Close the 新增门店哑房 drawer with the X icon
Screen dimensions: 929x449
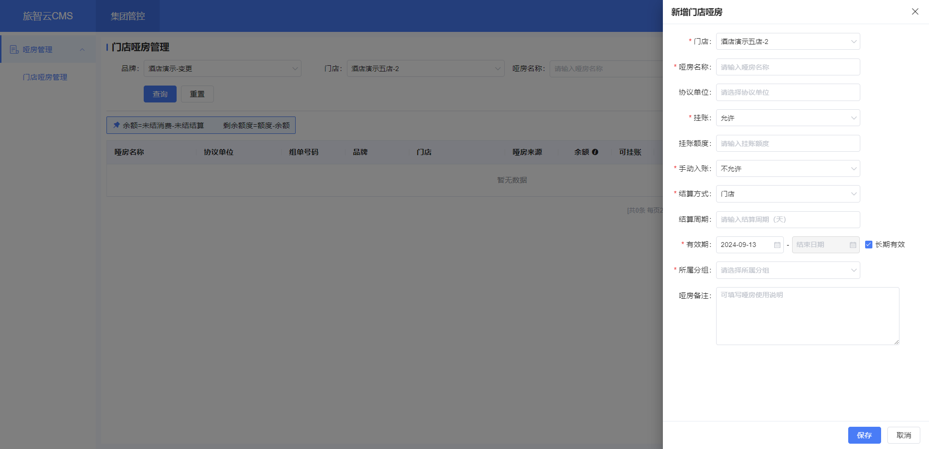pos(915,12)
